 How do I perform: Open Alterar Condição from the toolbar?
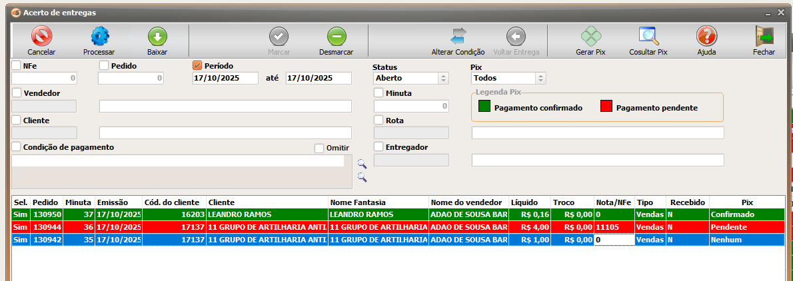pos(458,37)
